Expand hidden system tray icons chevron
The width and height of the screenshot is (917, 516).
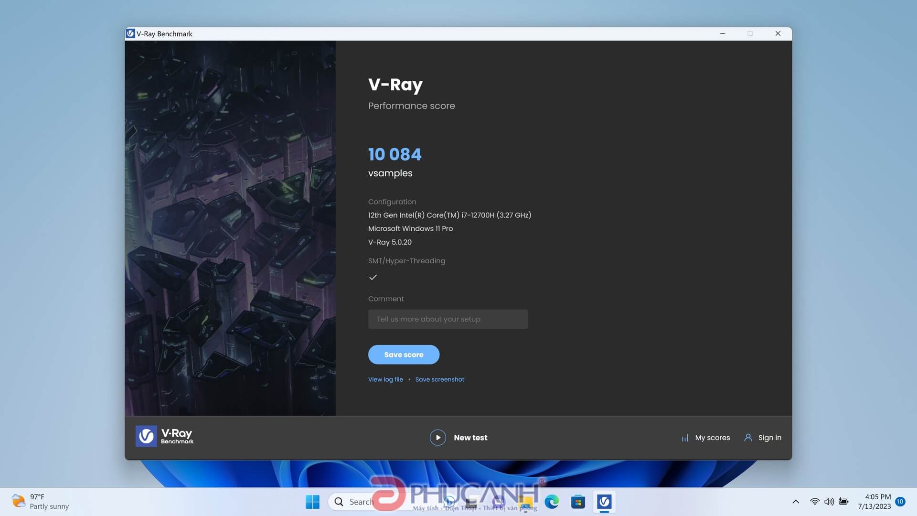click(796, 502)
